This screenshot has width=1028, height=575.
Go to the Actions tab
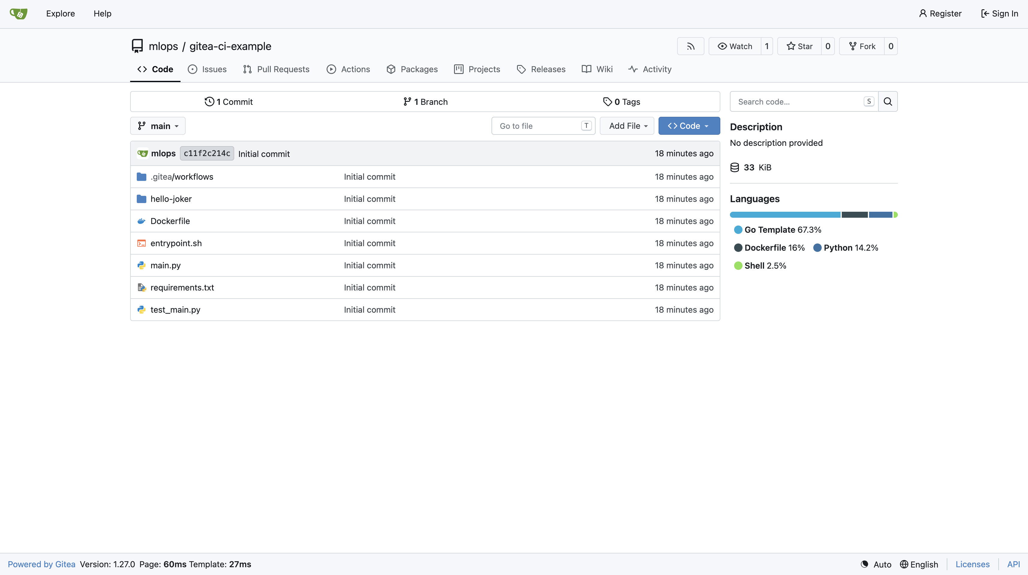348,69
